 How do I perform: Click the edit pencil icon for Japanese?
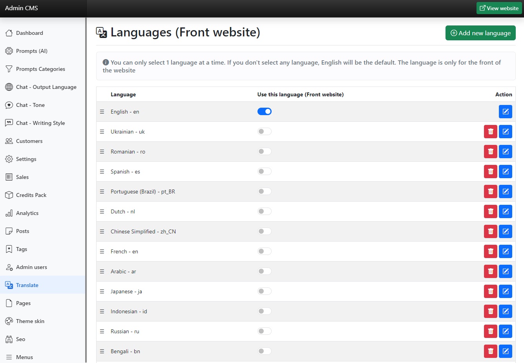[x=505, y=291]
